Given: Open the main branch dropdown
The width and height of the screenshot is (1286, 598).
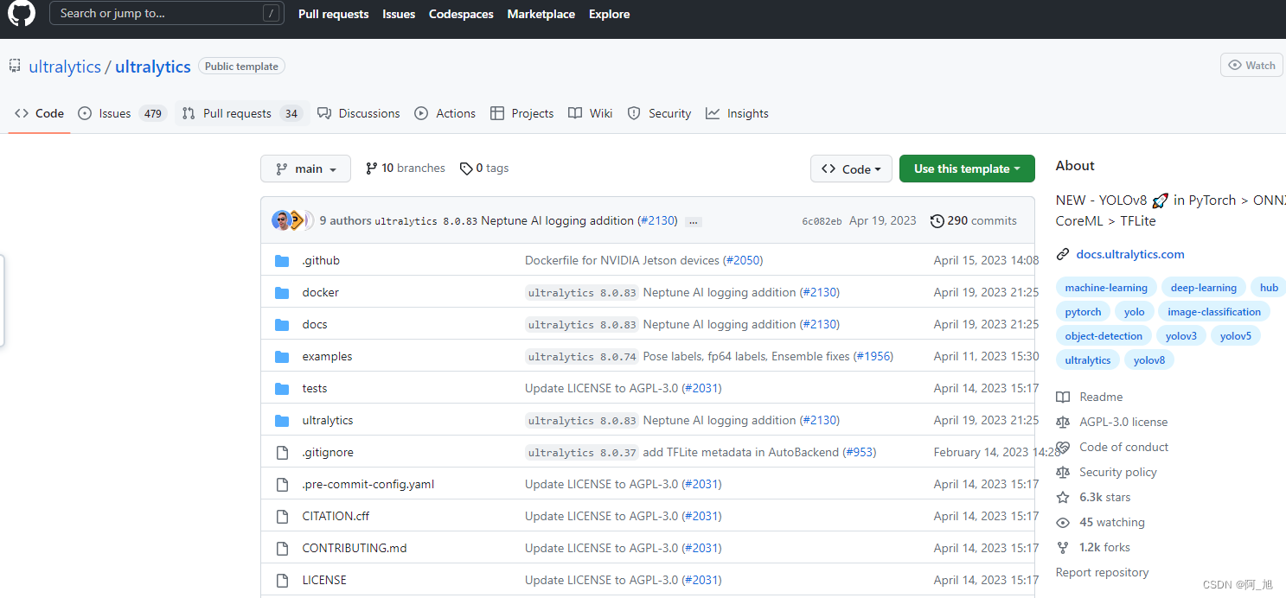Looking at the screenshot, I should pos(305,169).
